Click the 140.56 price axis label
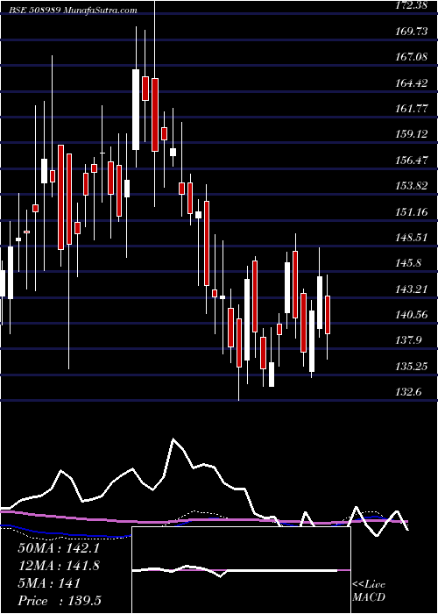438x614 pixels. [412, 314]
